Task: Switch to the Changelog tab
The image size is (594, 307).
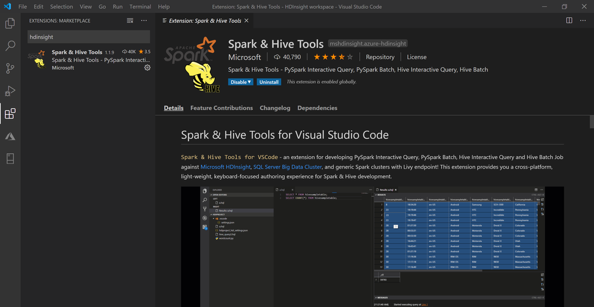Action: pos(275,108)
